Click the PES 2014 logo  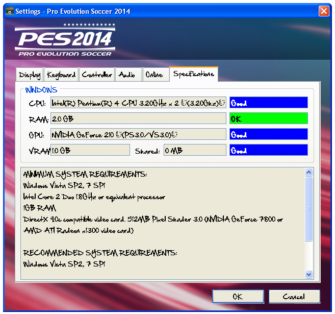coord(65,40)
